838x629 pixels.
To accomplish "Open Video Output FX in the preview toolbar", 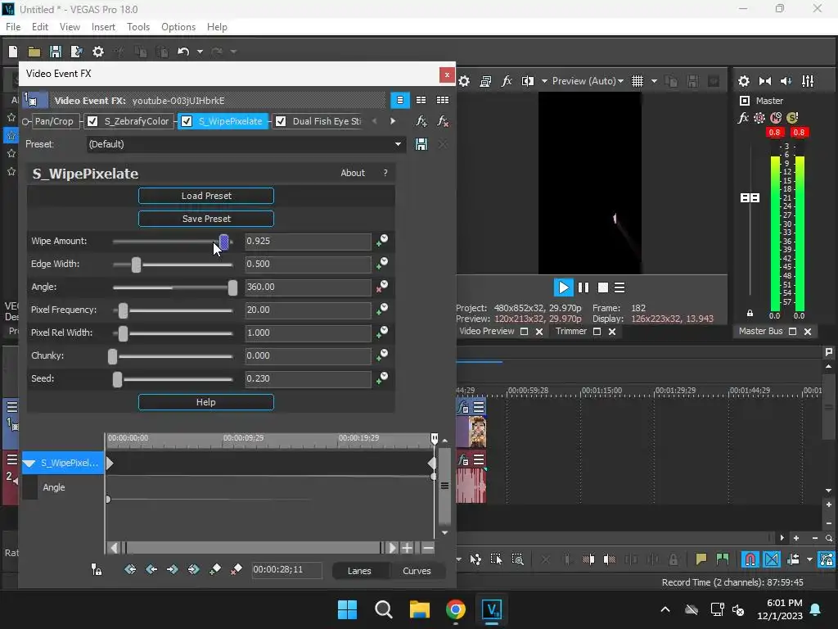I will pyautogui.click(x=507, y=81).
